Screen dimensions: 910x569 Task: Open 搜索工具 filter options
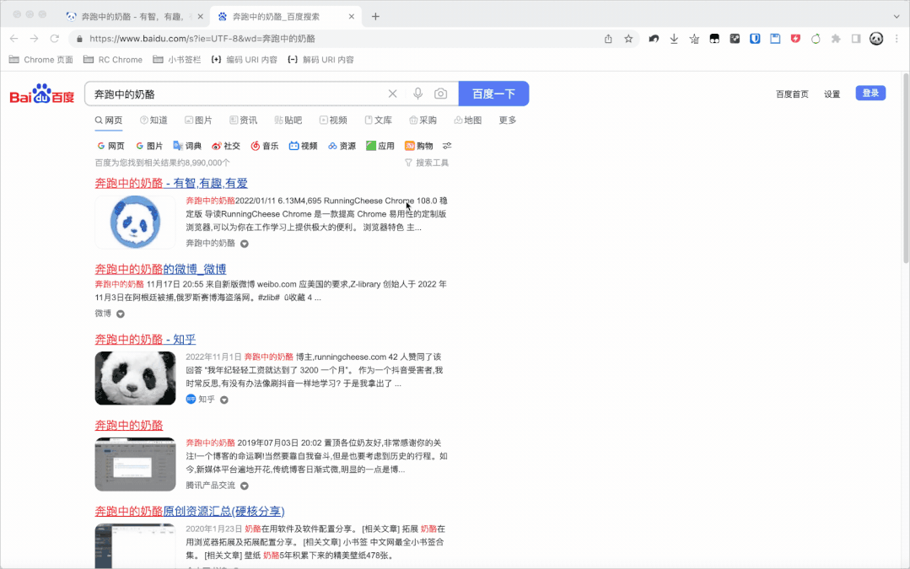(427, 163)
